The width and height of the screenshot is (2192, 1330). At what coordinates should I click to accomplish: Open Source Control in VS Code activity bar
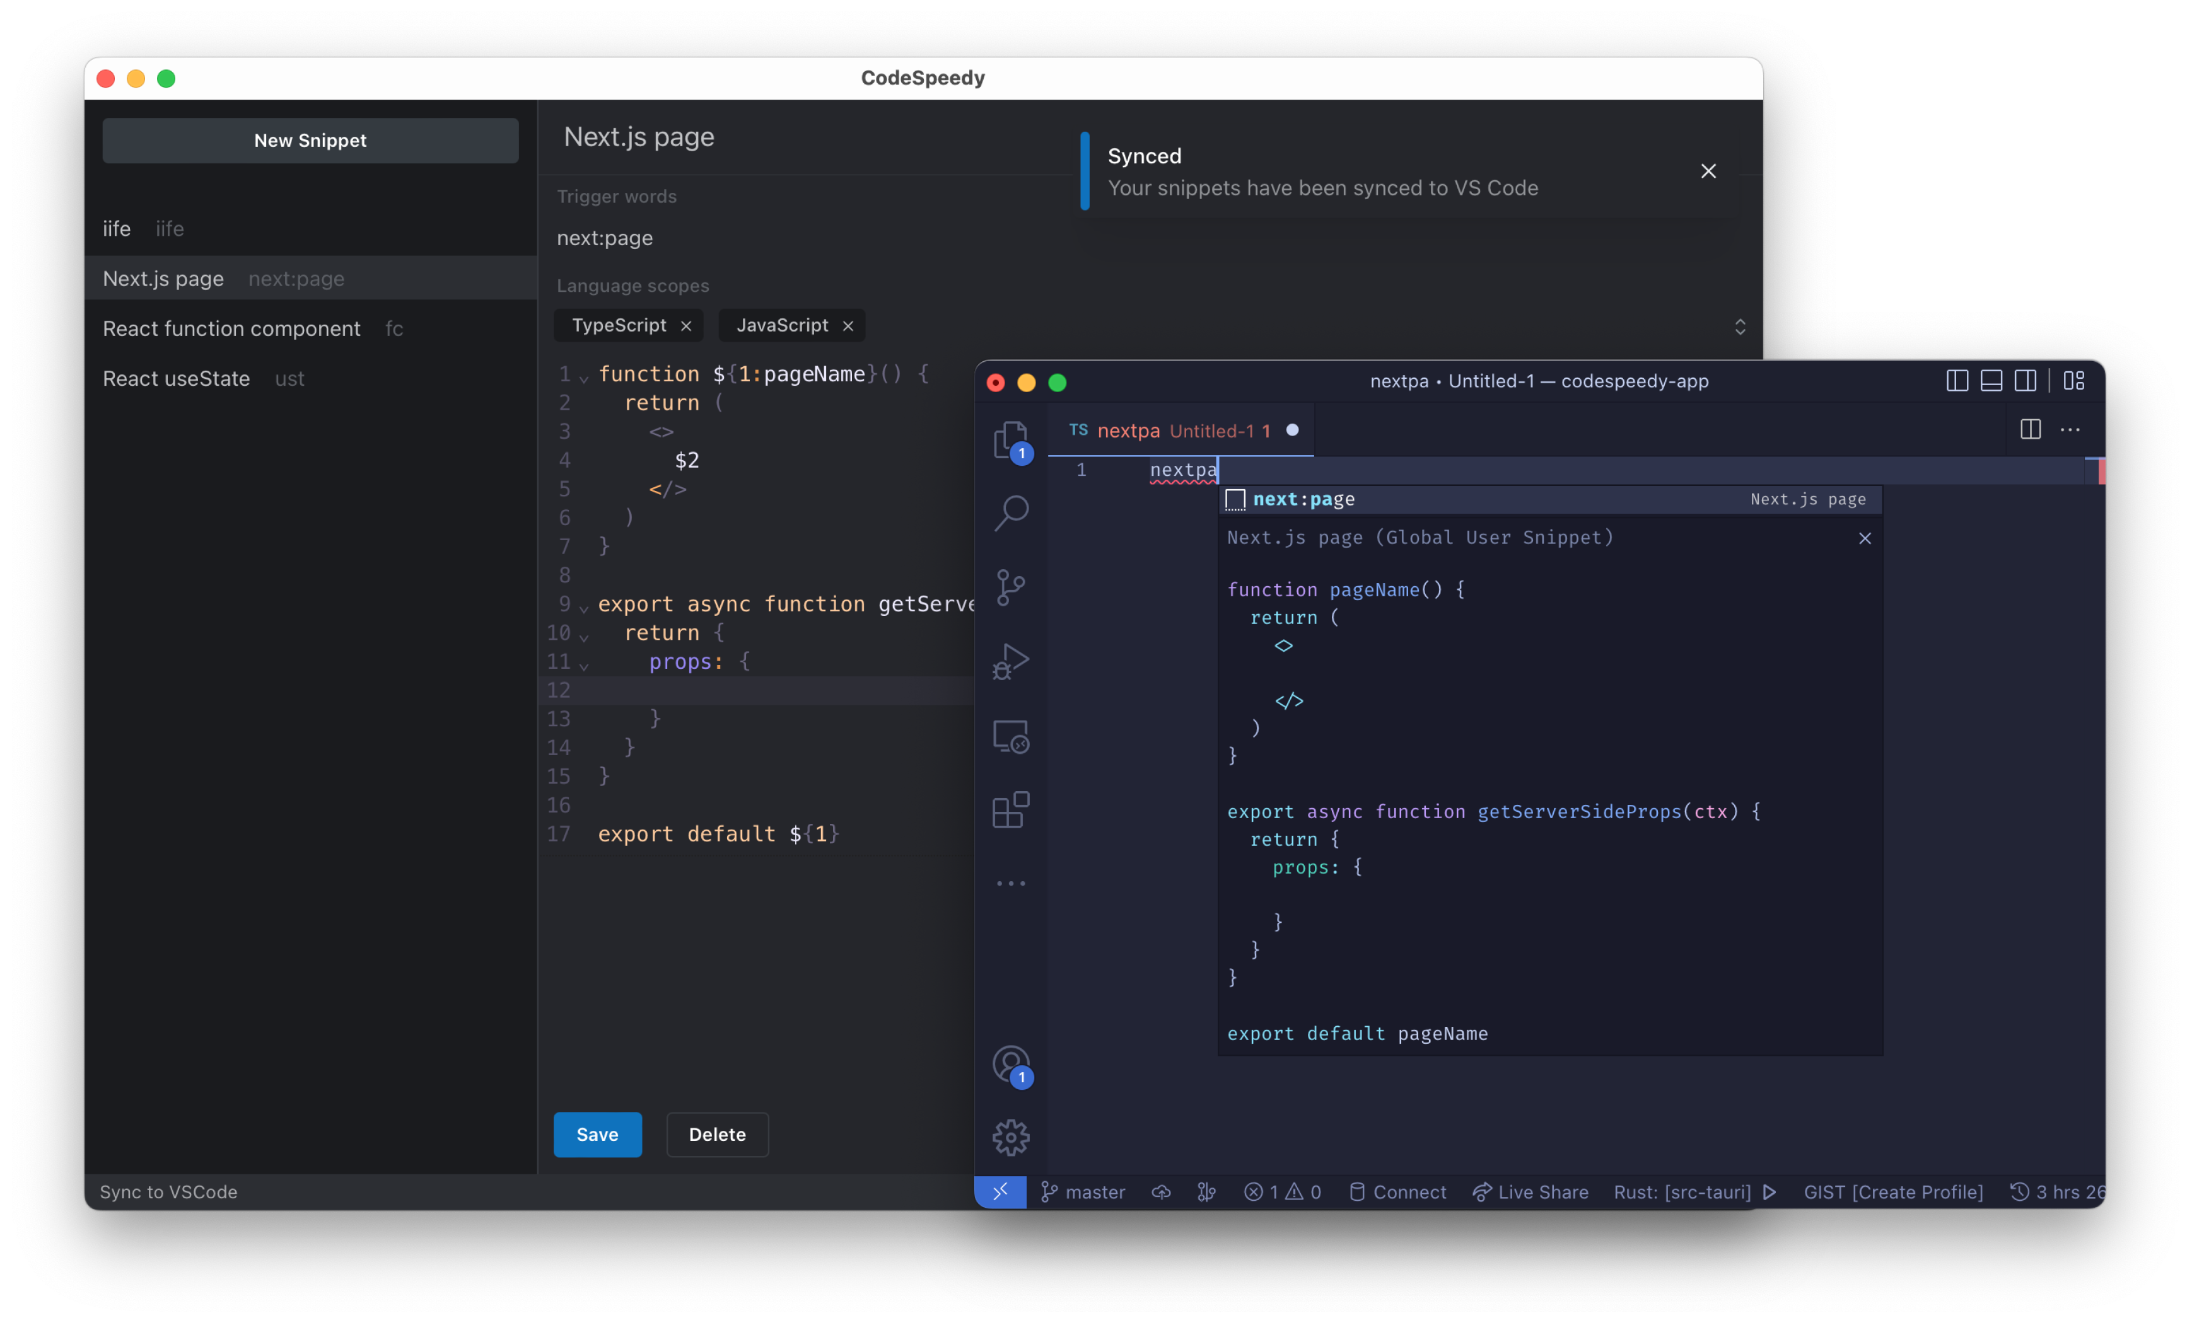pos(1011,587)
